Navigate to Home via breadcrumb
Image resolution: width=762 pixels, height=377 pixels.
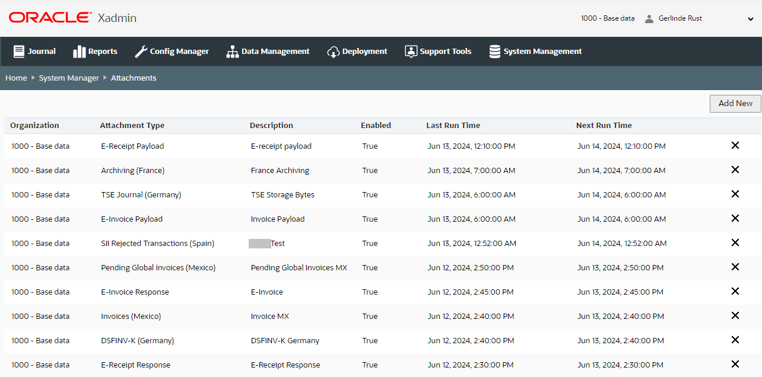pyautogui.click(x=16, y=78)
